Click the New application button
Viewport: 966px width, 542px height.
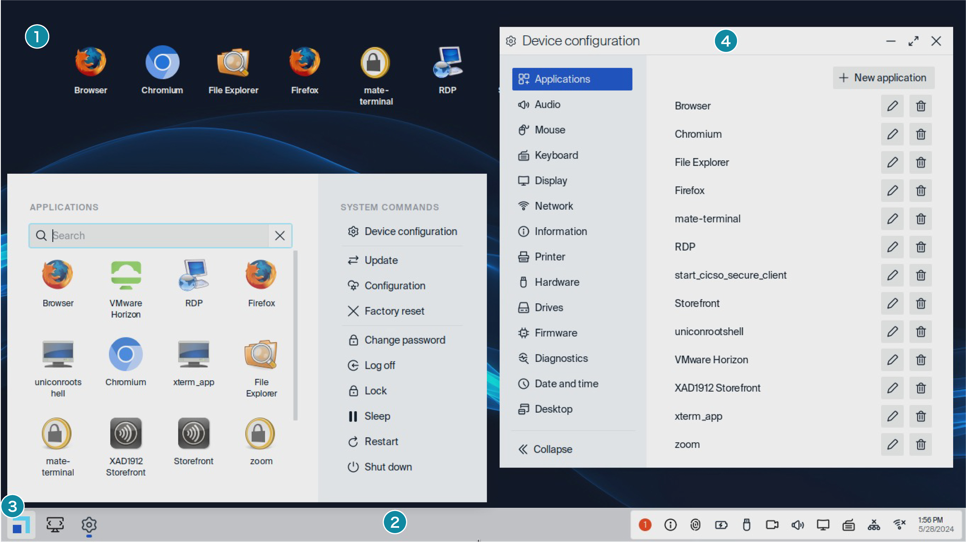pos(883,78)
